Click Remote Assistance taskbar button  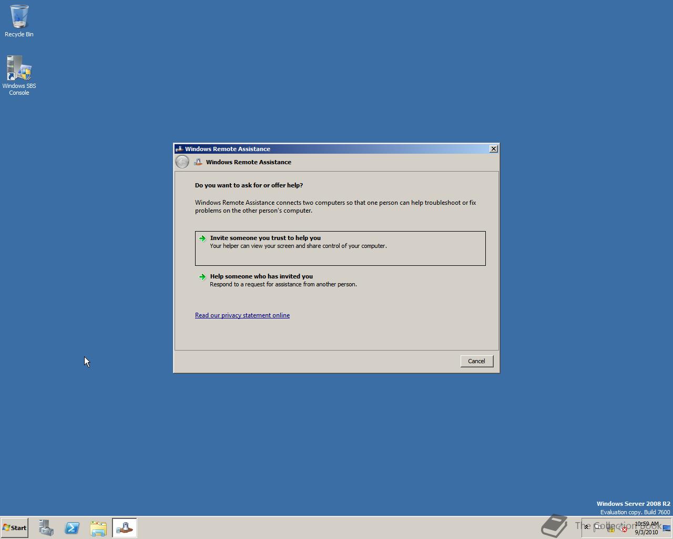point(125,528)
